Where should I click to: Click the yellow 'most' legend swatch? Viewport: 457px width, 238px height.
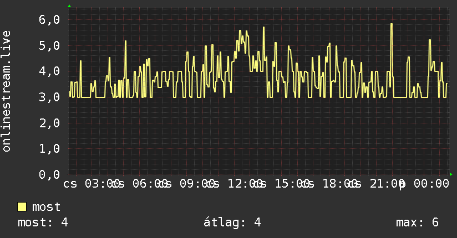(x=22, y=207)
